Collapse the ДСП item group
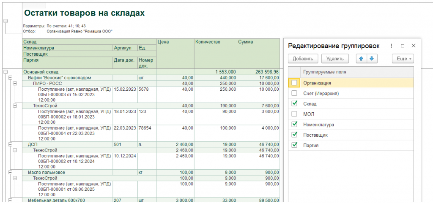Viewport: 433px width, 203px height. click(10, 144)
